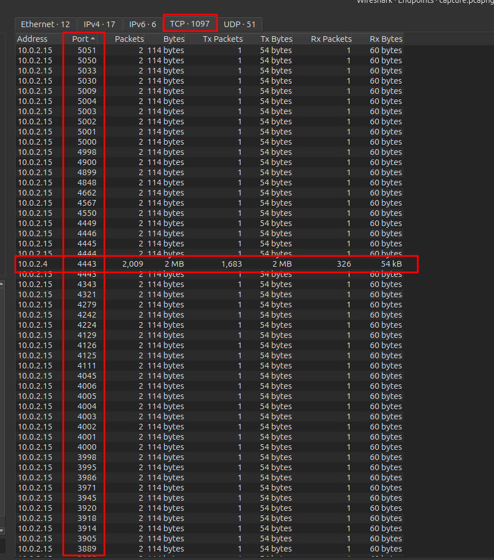This screenshot has width=494, height=560.
Task: Click the TCP · 1097 tab
Action: pos(190,24)
